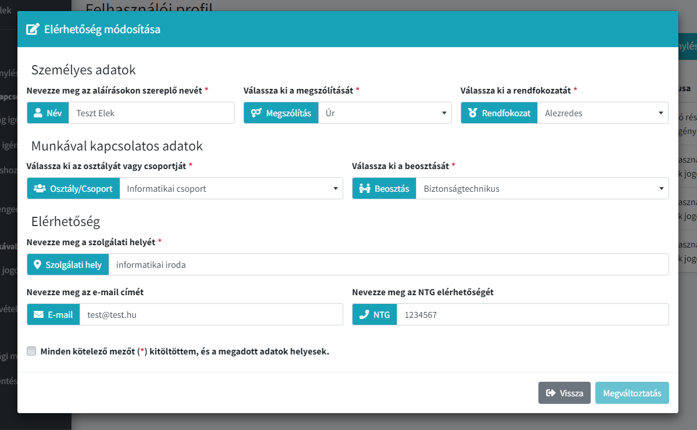The width and height of the screenshot is (697, 430).
Task: Tick the mandatory fields confirmation checkbox
Action: [31, 351]
